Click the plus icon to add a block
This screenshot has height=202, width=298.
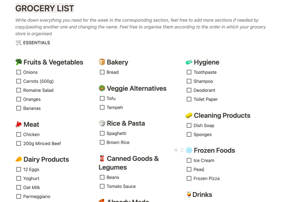pyautogui.click(x=176, y=150)
